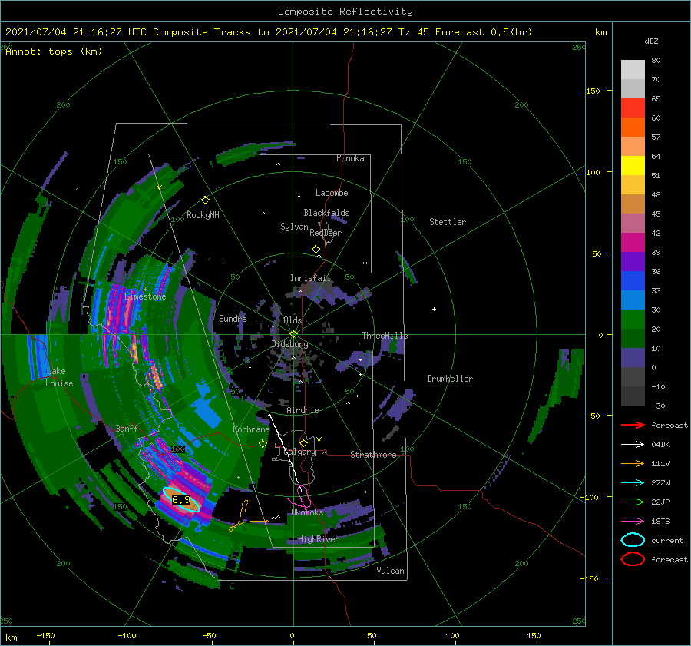The width and height of the screenshot is (691, 646).
Task: Click the RedDeer city label
Action: click(x=326, y=233)
